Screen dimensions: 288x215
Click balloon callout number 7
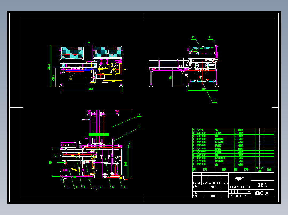124,187
